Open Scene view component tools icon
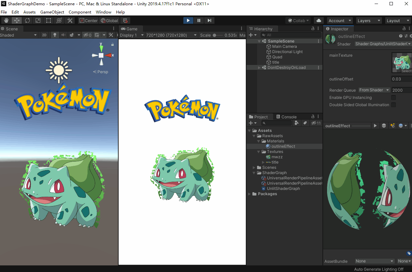 (111, 35)
